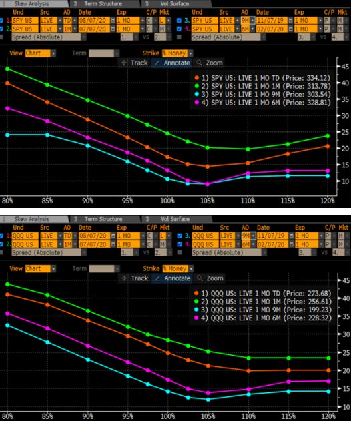351x421 pixels.
Task: Open the View Chart dropdown in QQQ panel
Action: tap(53, 268)
